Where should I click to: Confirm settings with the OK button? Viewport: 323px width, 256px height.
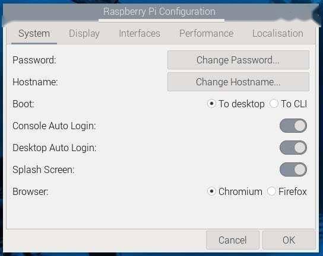click(x=289, y=240)
